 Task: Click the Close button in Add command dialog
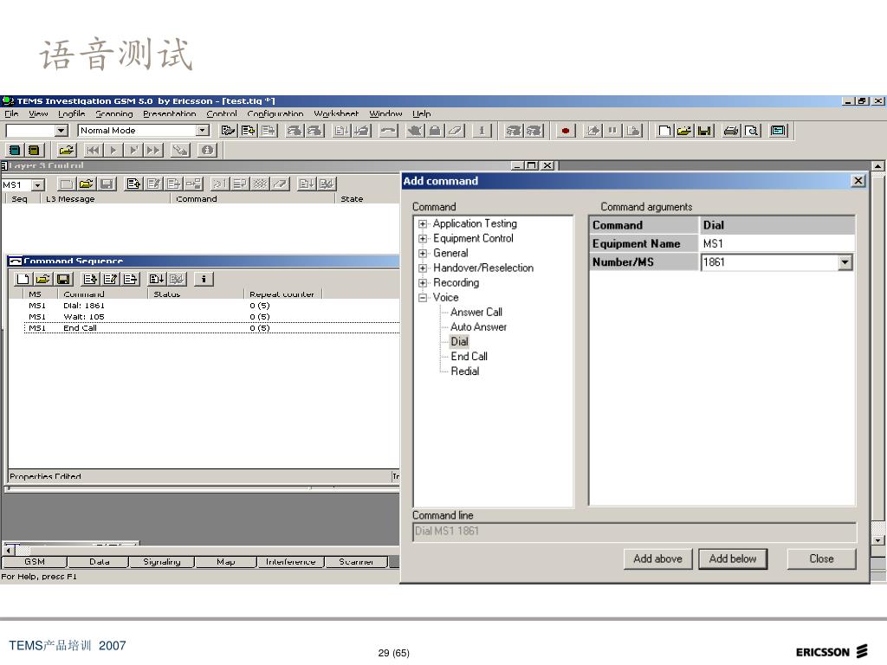click(x=821, y=558)
